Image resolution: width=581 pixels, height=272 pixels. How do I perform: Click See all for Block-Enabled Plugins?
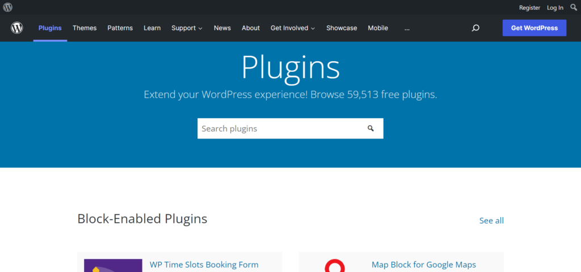pyautogui.click(x=491, y=221)
